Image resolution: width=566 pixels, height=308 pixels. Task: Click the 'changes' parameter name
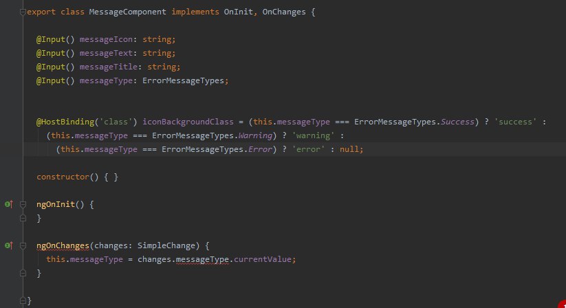pos(111,245)
